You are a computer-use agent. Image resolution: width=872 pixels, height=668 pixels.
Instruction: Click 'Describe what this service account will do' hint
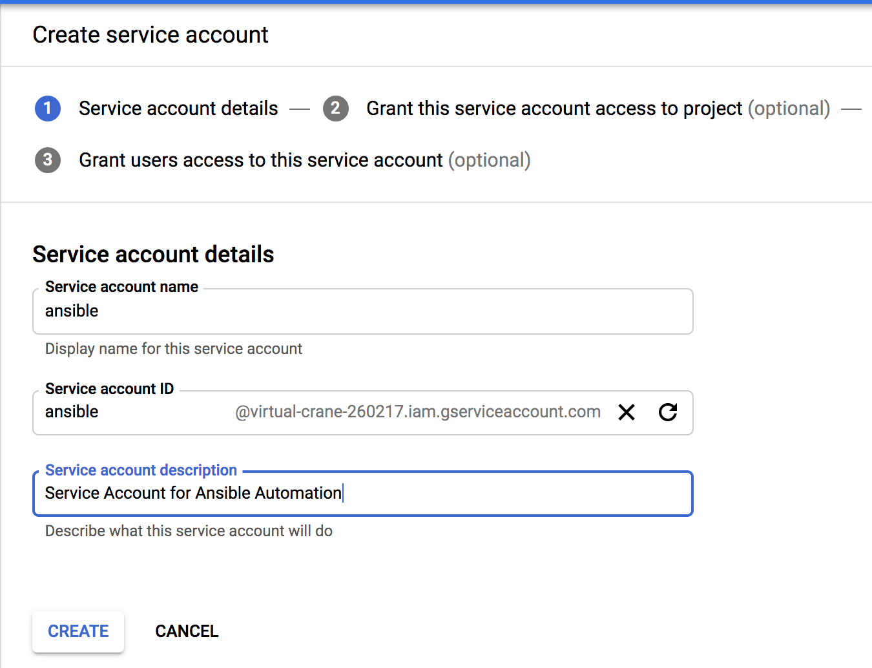point(189,531)
